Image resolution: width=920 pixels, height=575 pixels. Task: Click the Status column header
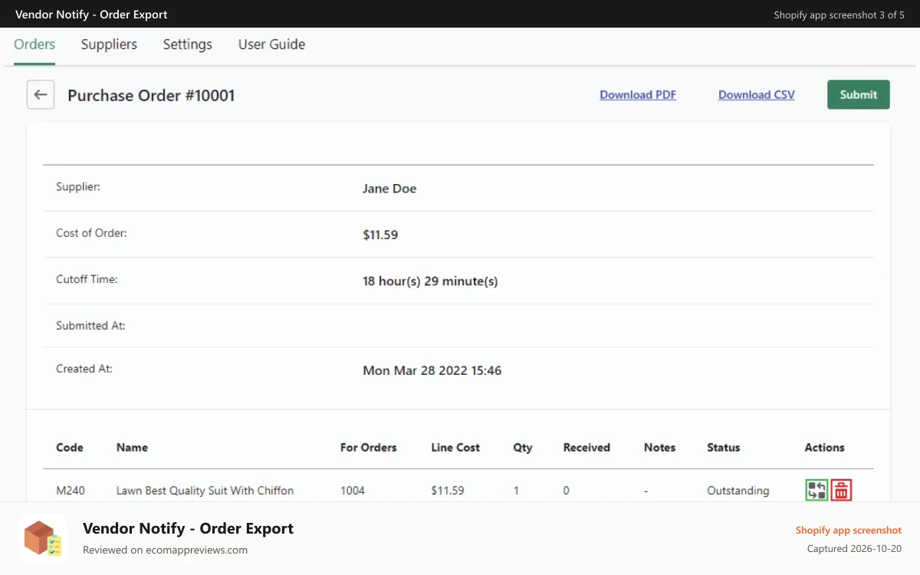(x=724, y=447)
